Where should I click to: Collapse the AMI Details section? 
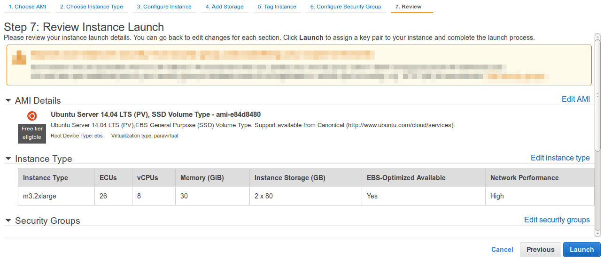tap(8, 100)
